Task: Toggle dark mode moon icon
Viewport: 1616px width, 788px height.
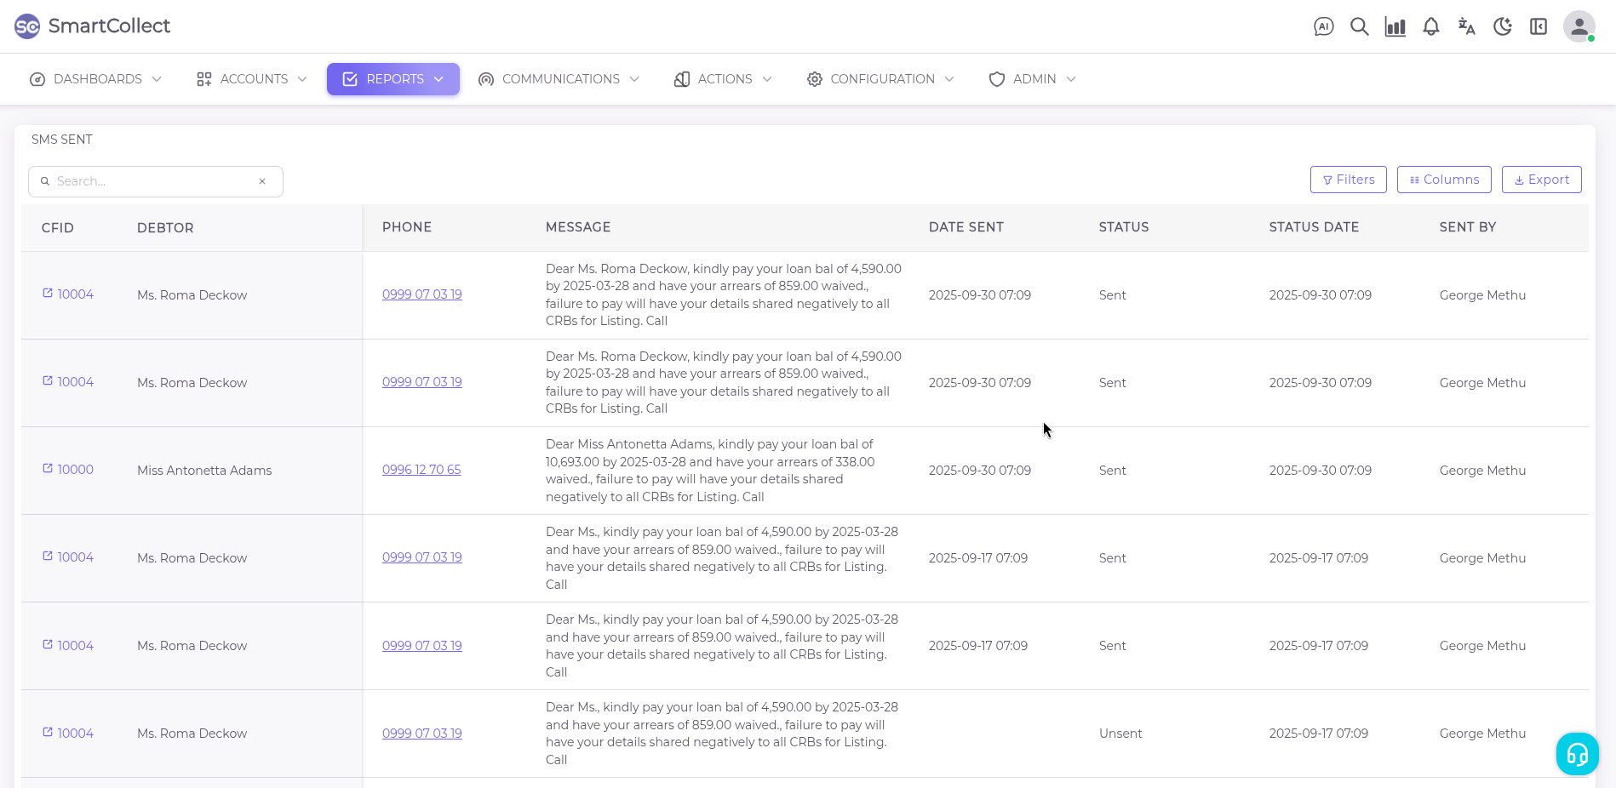Action: (1502, 26)
